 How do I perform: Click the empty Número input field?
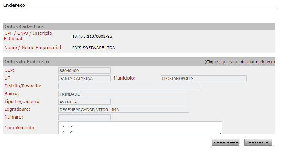84,118
